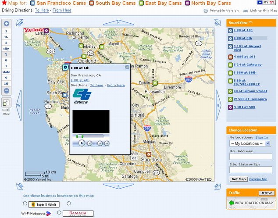Click the top 'To Here' driving directions link
This screenshot has width=278, height=218.
[x=42, y=10]
